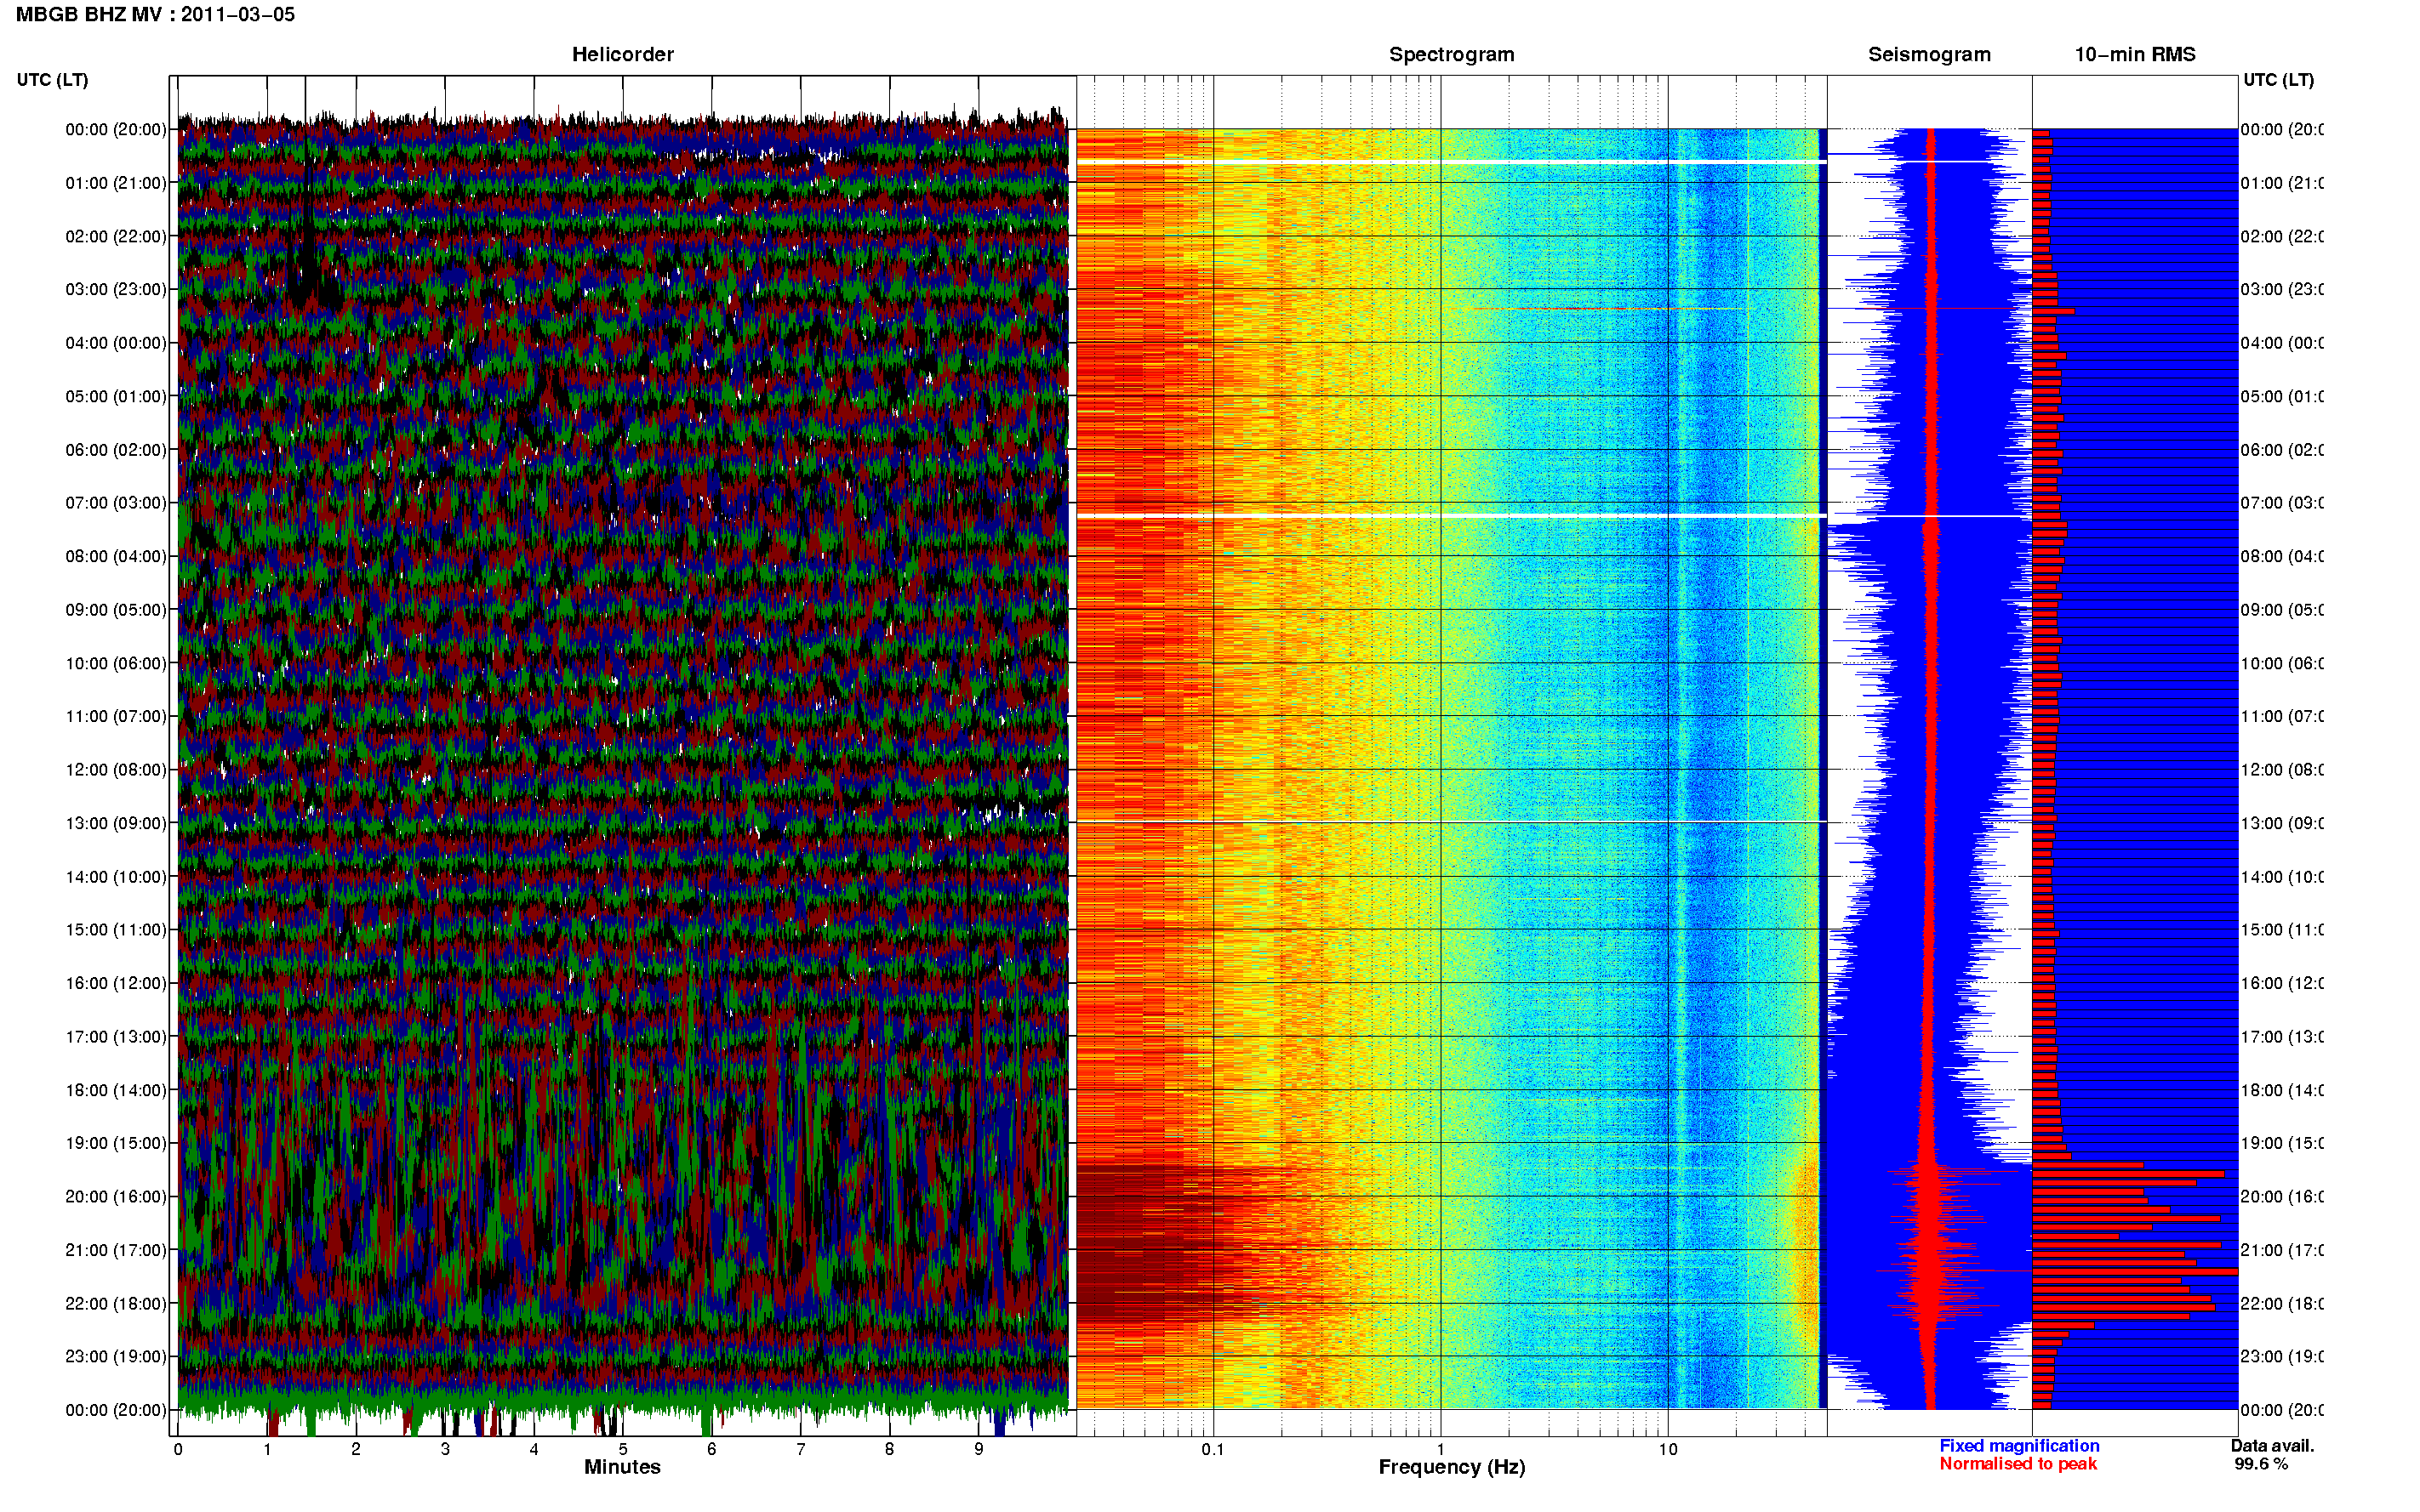The width and height of the screenshot is (2420, 1512).
Task: Select the '10-min RMS' panel title
Action: pyautogui.click(x=2134, y=54)
